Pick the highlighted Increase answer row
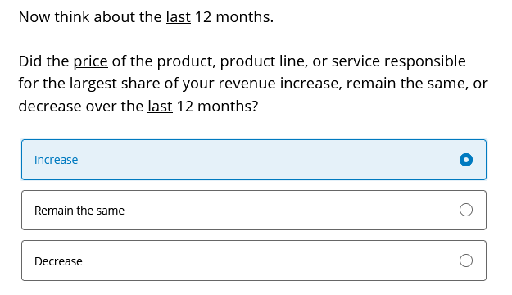The height and width of the screenshot is (295, 512). [254, 160]
